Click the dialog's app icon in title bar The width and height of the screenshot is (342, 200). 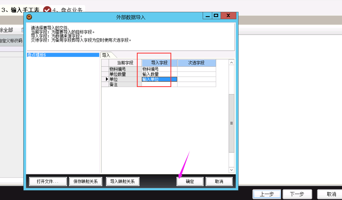[x=29, y=17]
